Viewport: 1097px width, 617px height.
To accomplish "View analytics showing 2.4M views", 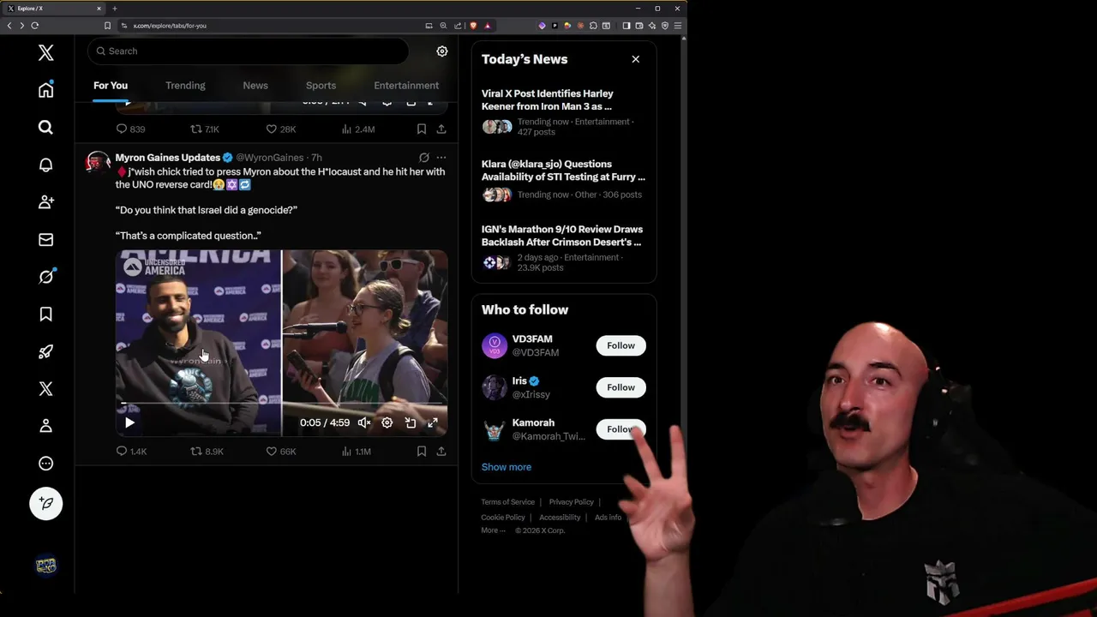I will click(x=358, y=129).
